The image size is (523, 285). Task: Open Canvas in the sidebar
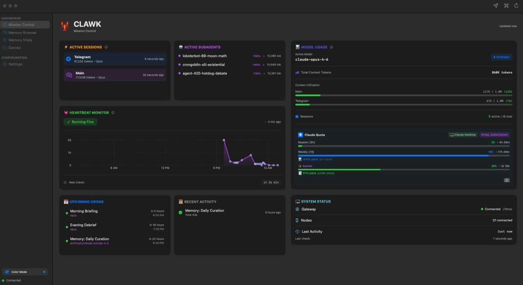pyautogui.click(x=26, y=48)
